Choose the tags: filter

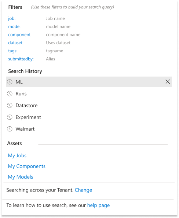click(x=13, y=51)
